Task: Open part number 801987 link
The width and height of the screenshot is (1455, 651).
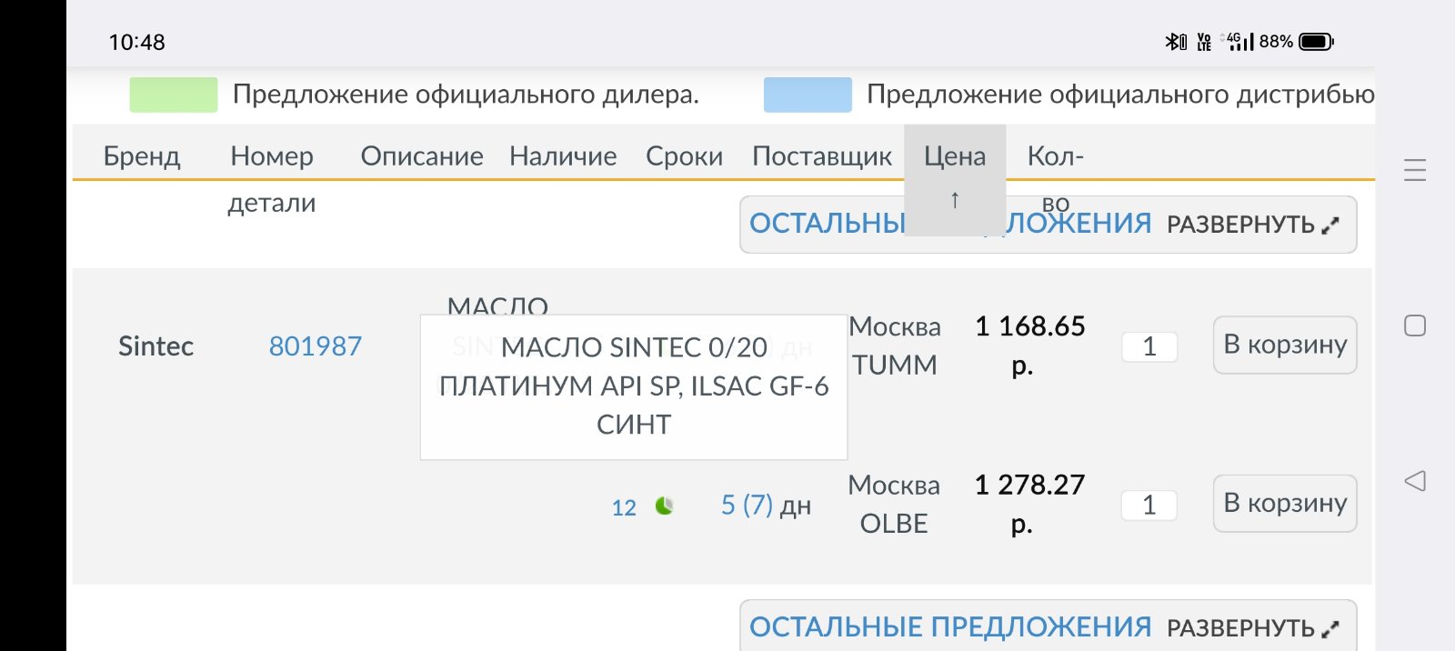Action: click(316, 346)
